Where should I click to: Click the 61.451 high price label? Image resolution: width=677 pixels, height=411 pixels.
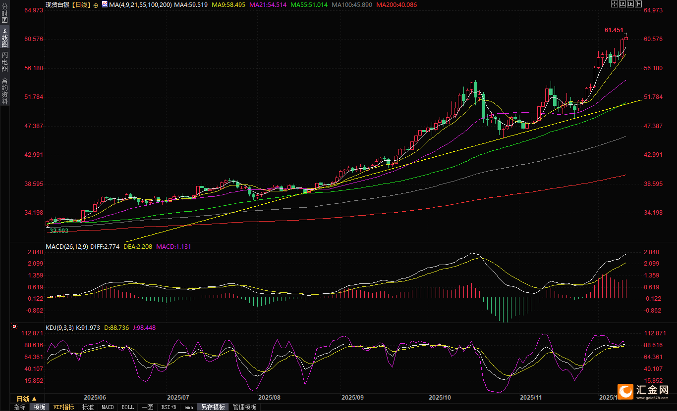(614, 30)
